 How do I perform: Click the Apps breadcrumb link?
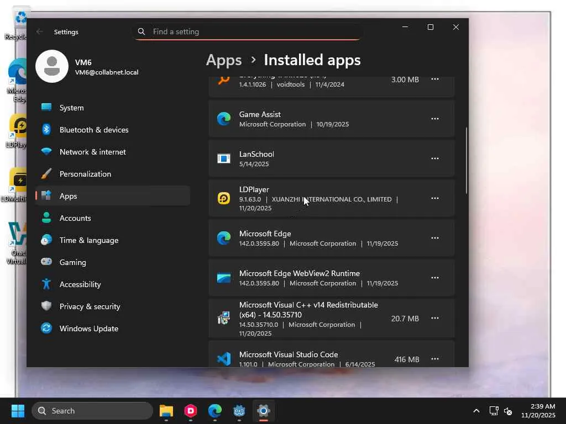tap(224, 60)
